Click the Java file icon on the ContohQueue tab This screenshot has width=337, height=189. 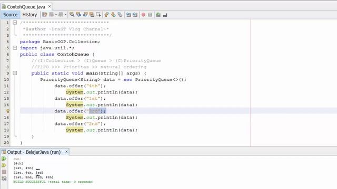(4, 7)
